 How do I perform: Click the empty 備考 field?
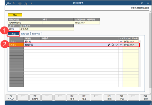click(58, 23)
